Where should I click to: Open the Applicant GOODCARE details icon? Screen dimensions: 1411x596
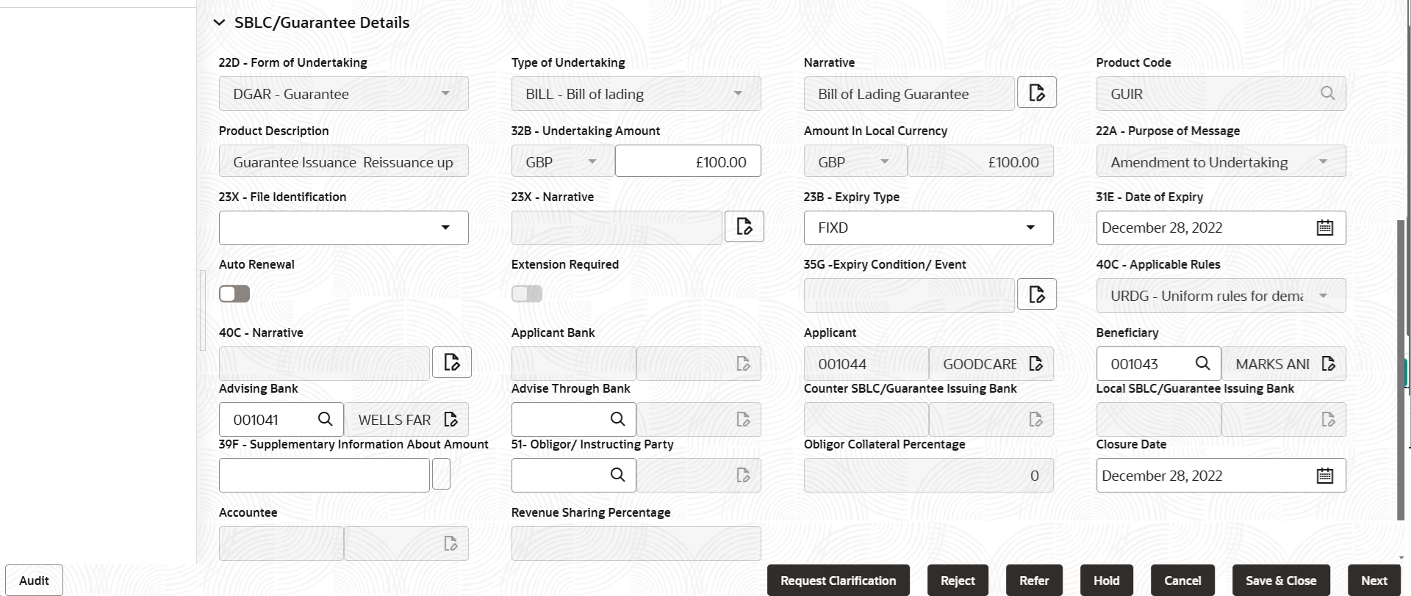1036,363
